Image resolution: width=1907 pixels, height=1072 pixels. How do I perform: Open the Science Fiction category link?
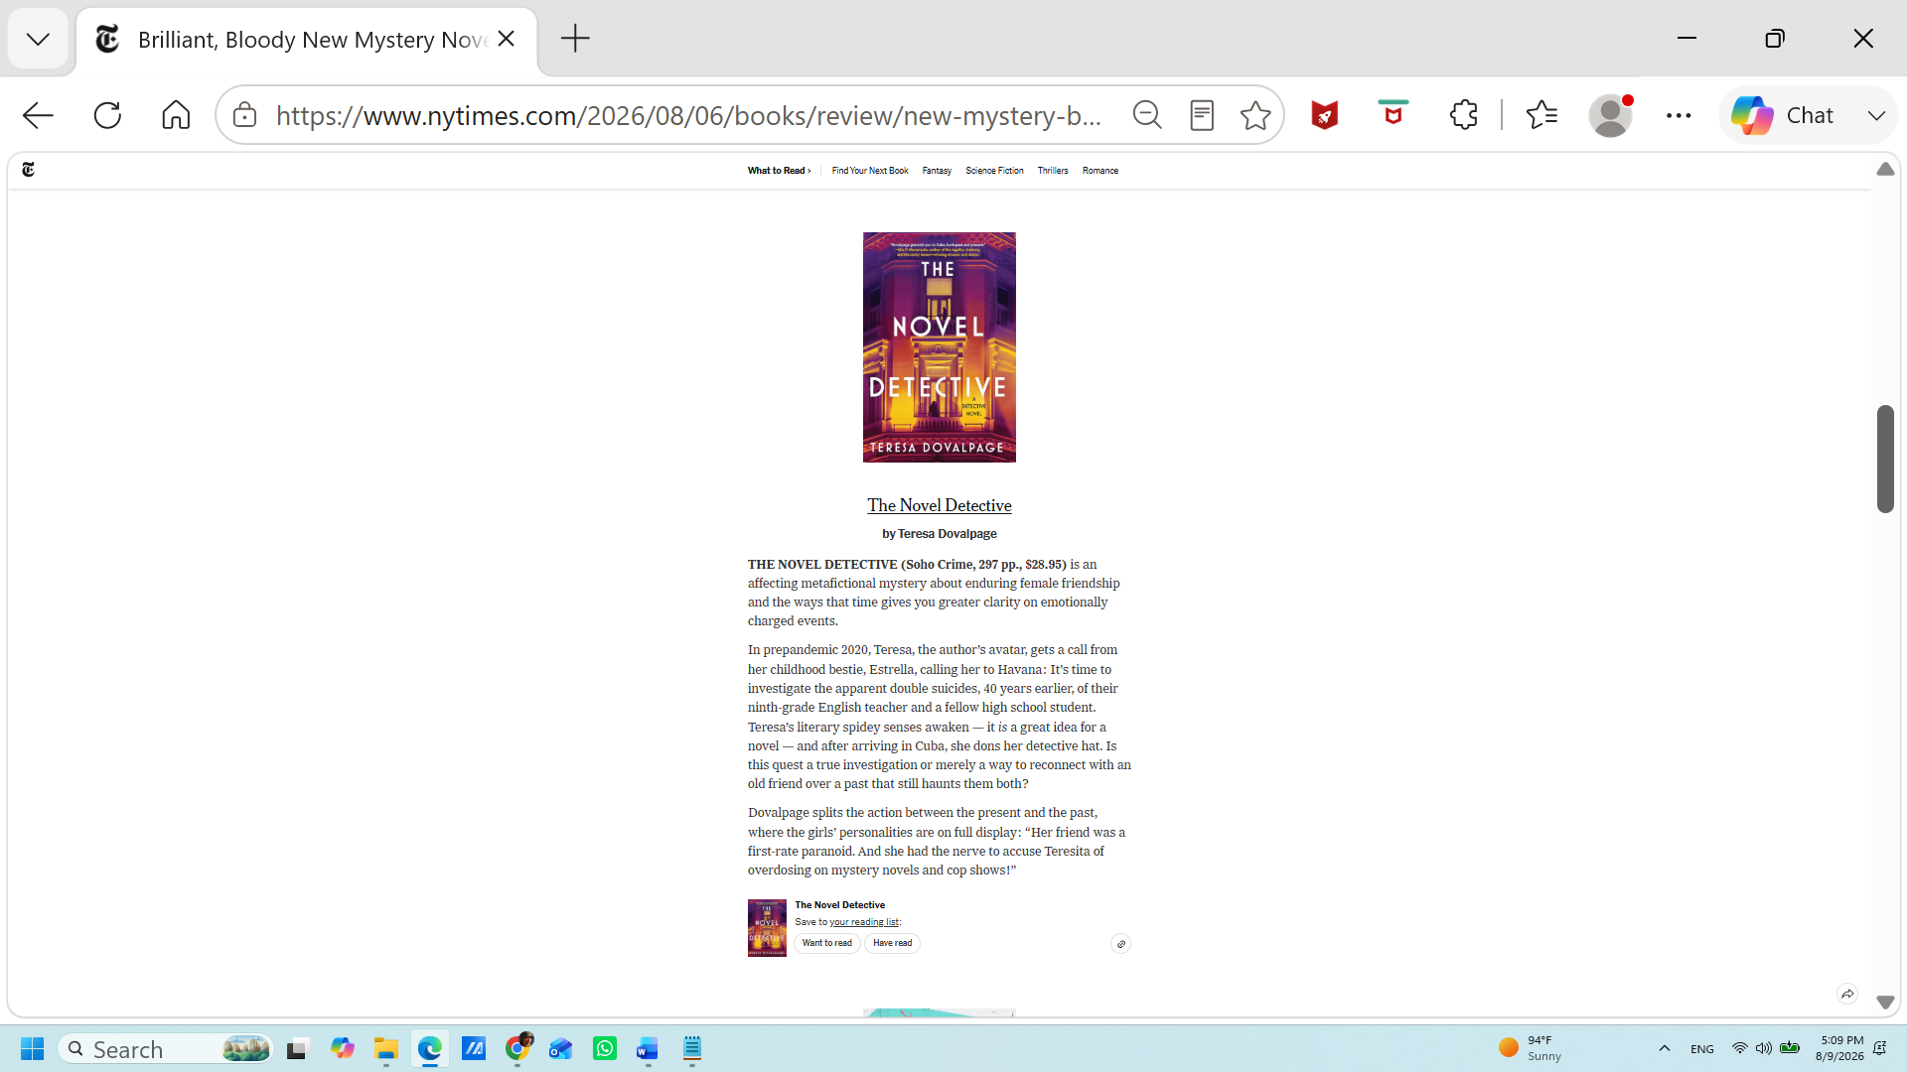tap(994, 171)
